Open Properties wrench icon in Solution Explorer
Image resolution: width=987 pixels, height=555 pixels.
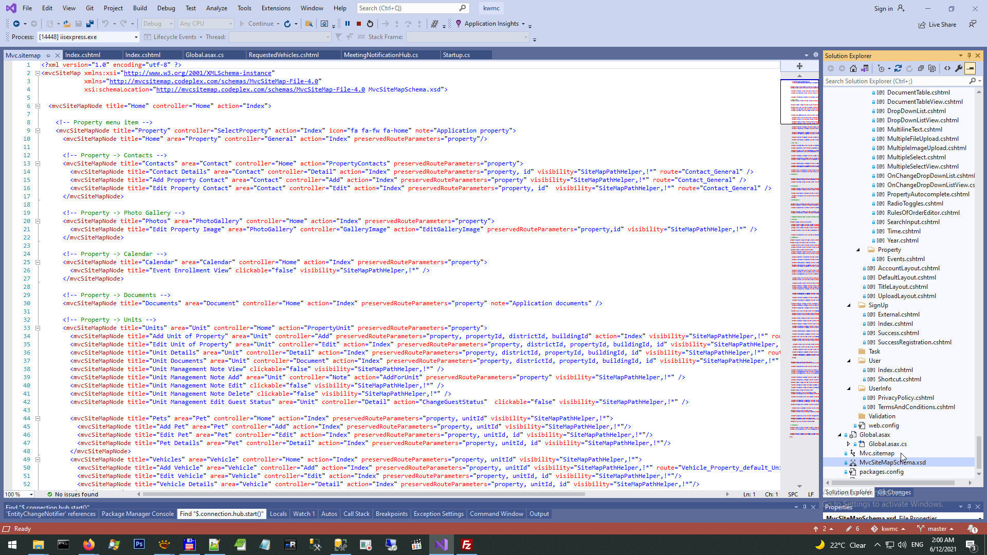959,68
